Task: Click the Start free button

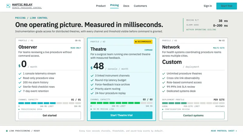Action: [227, 6]
